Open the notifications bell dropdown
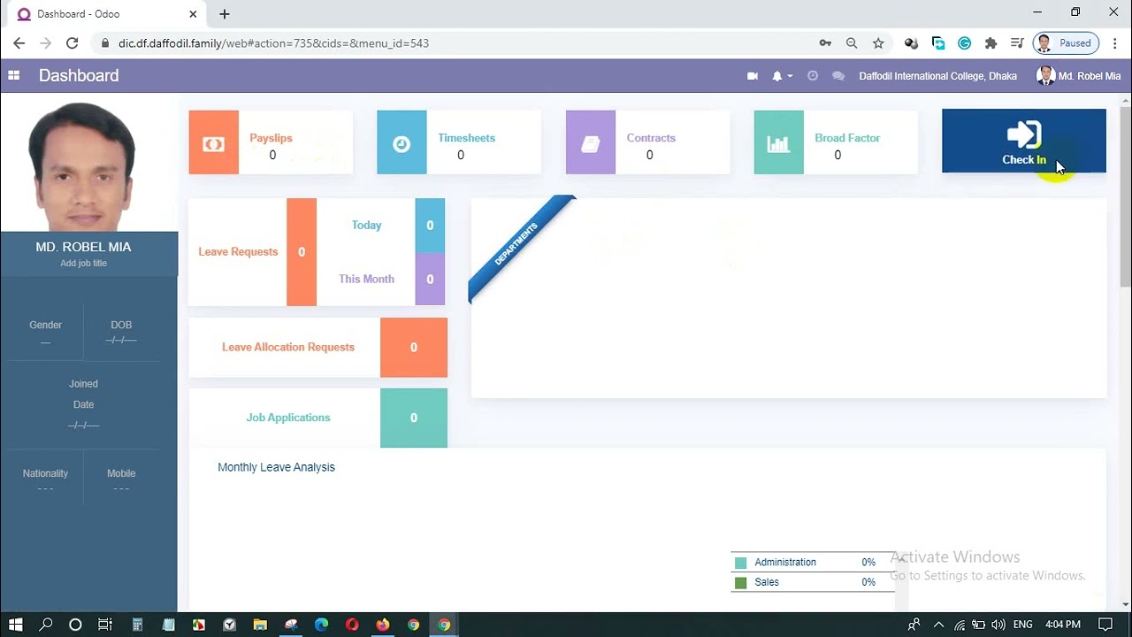1132x637 pixels. point(782,76)
